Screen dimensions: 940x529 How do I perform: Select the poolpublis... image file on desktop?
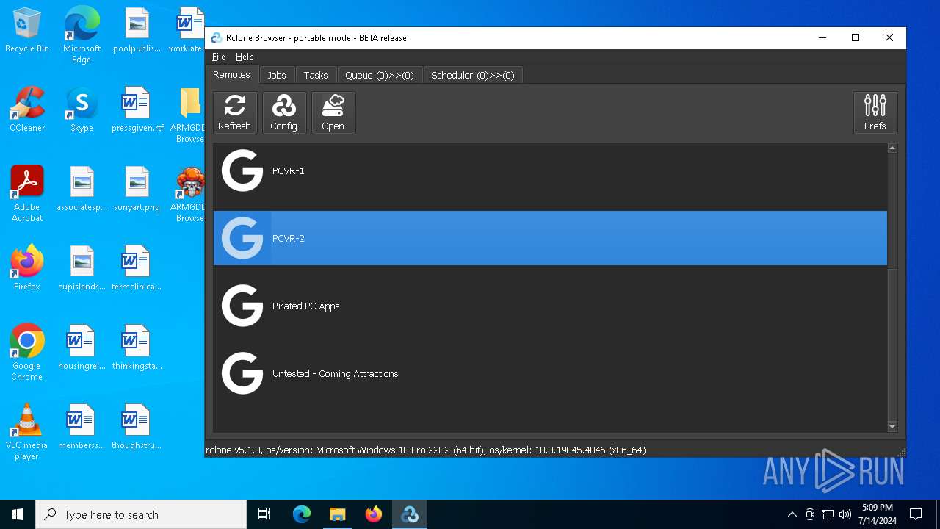click(137, 30)
